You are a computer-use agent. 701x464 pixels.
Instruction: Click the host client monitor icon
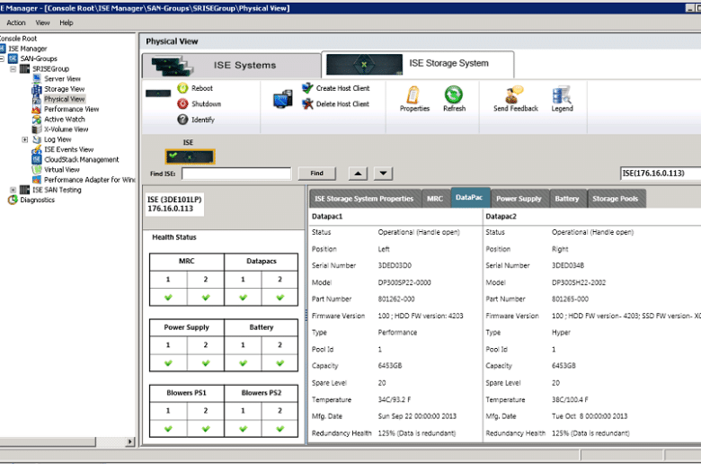tap(283, 99)
